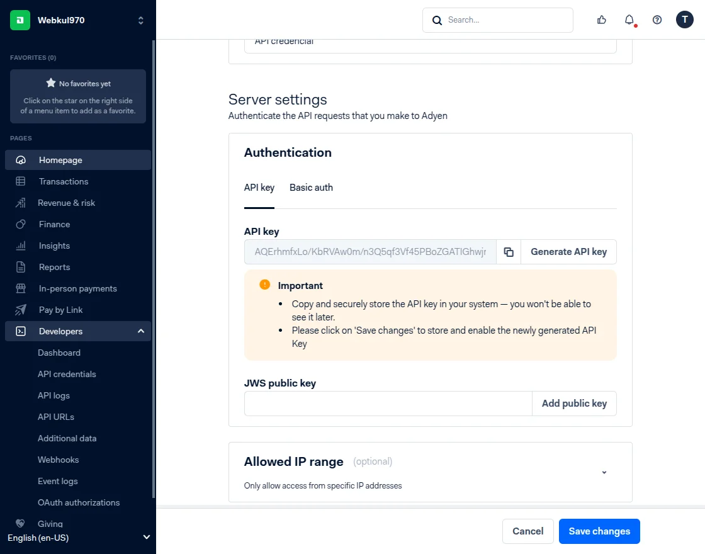Click the Authentication heading
Viewport: 705px width, 554px height.
(288, 152)
